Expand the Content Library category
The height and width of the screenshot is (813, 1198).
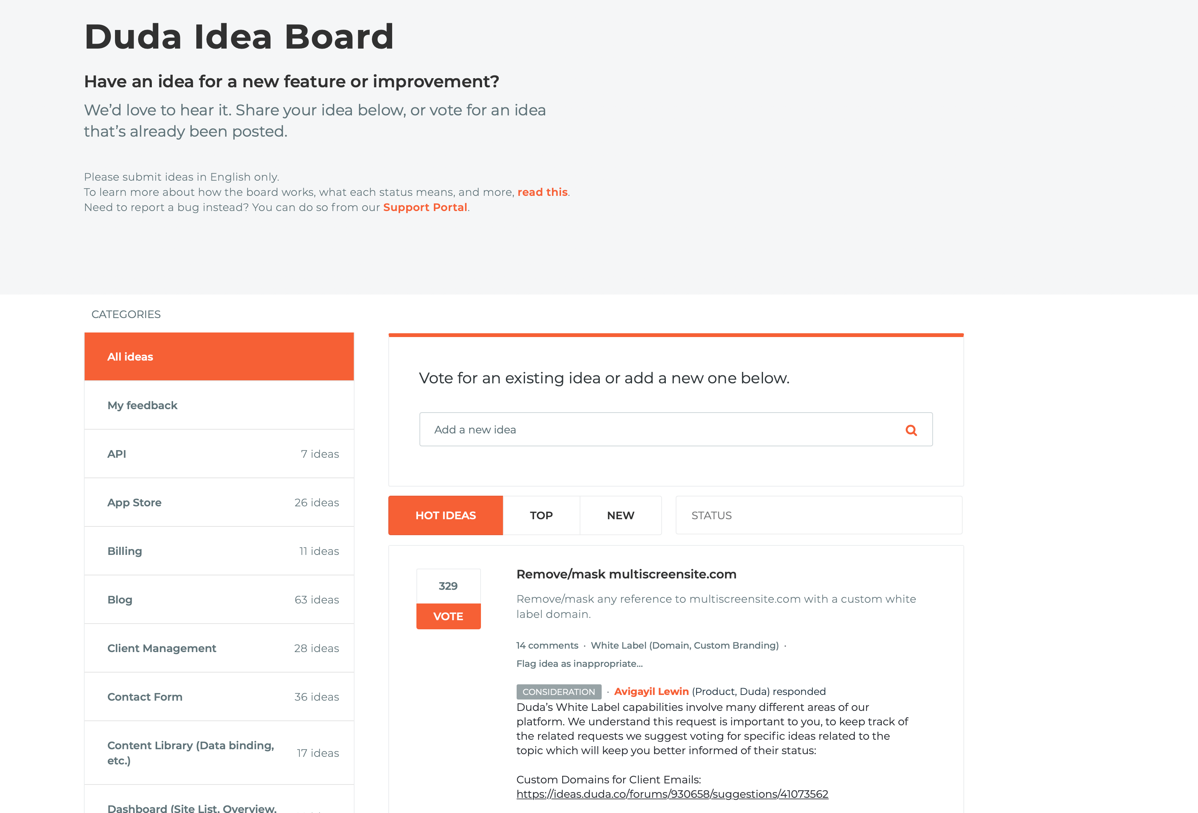[x=219, y=753]
